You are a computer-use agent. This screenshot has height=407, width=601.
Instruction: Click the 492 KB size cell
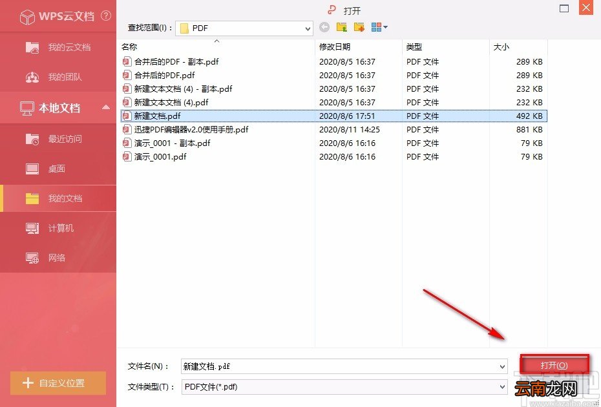[x=529, y=116]
